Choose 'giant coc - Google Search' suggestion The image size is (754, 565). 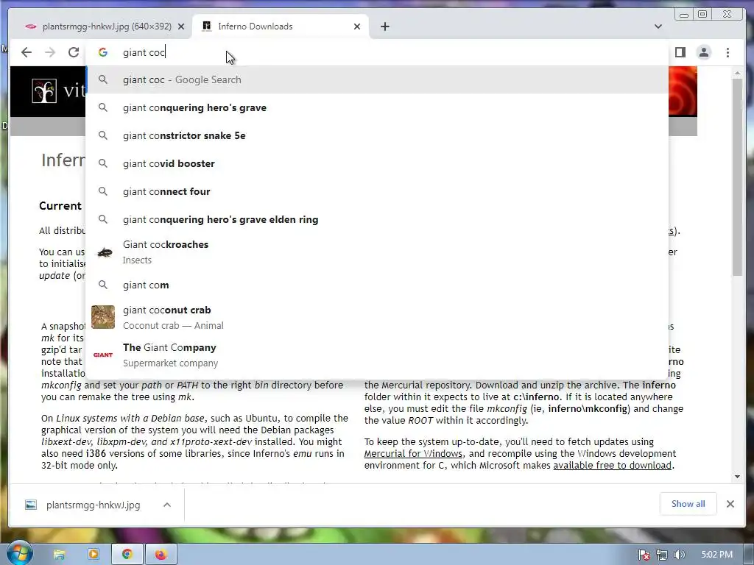(x=377, y=79)
